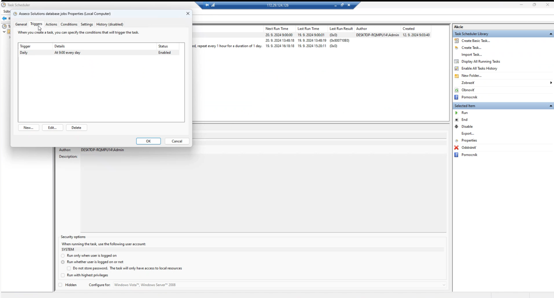Screen dimensions: 554x298
Task: Select task row with next run 19. 9. 2024 16:18:18
Action: pos(312,46)
